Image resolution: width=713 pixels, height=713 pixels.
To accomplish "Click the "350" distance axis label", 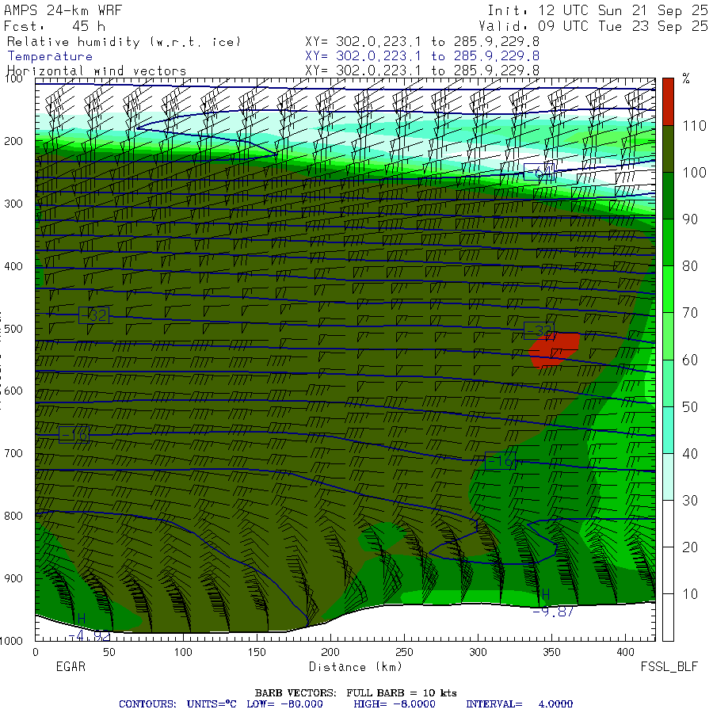I will point(551,652).
